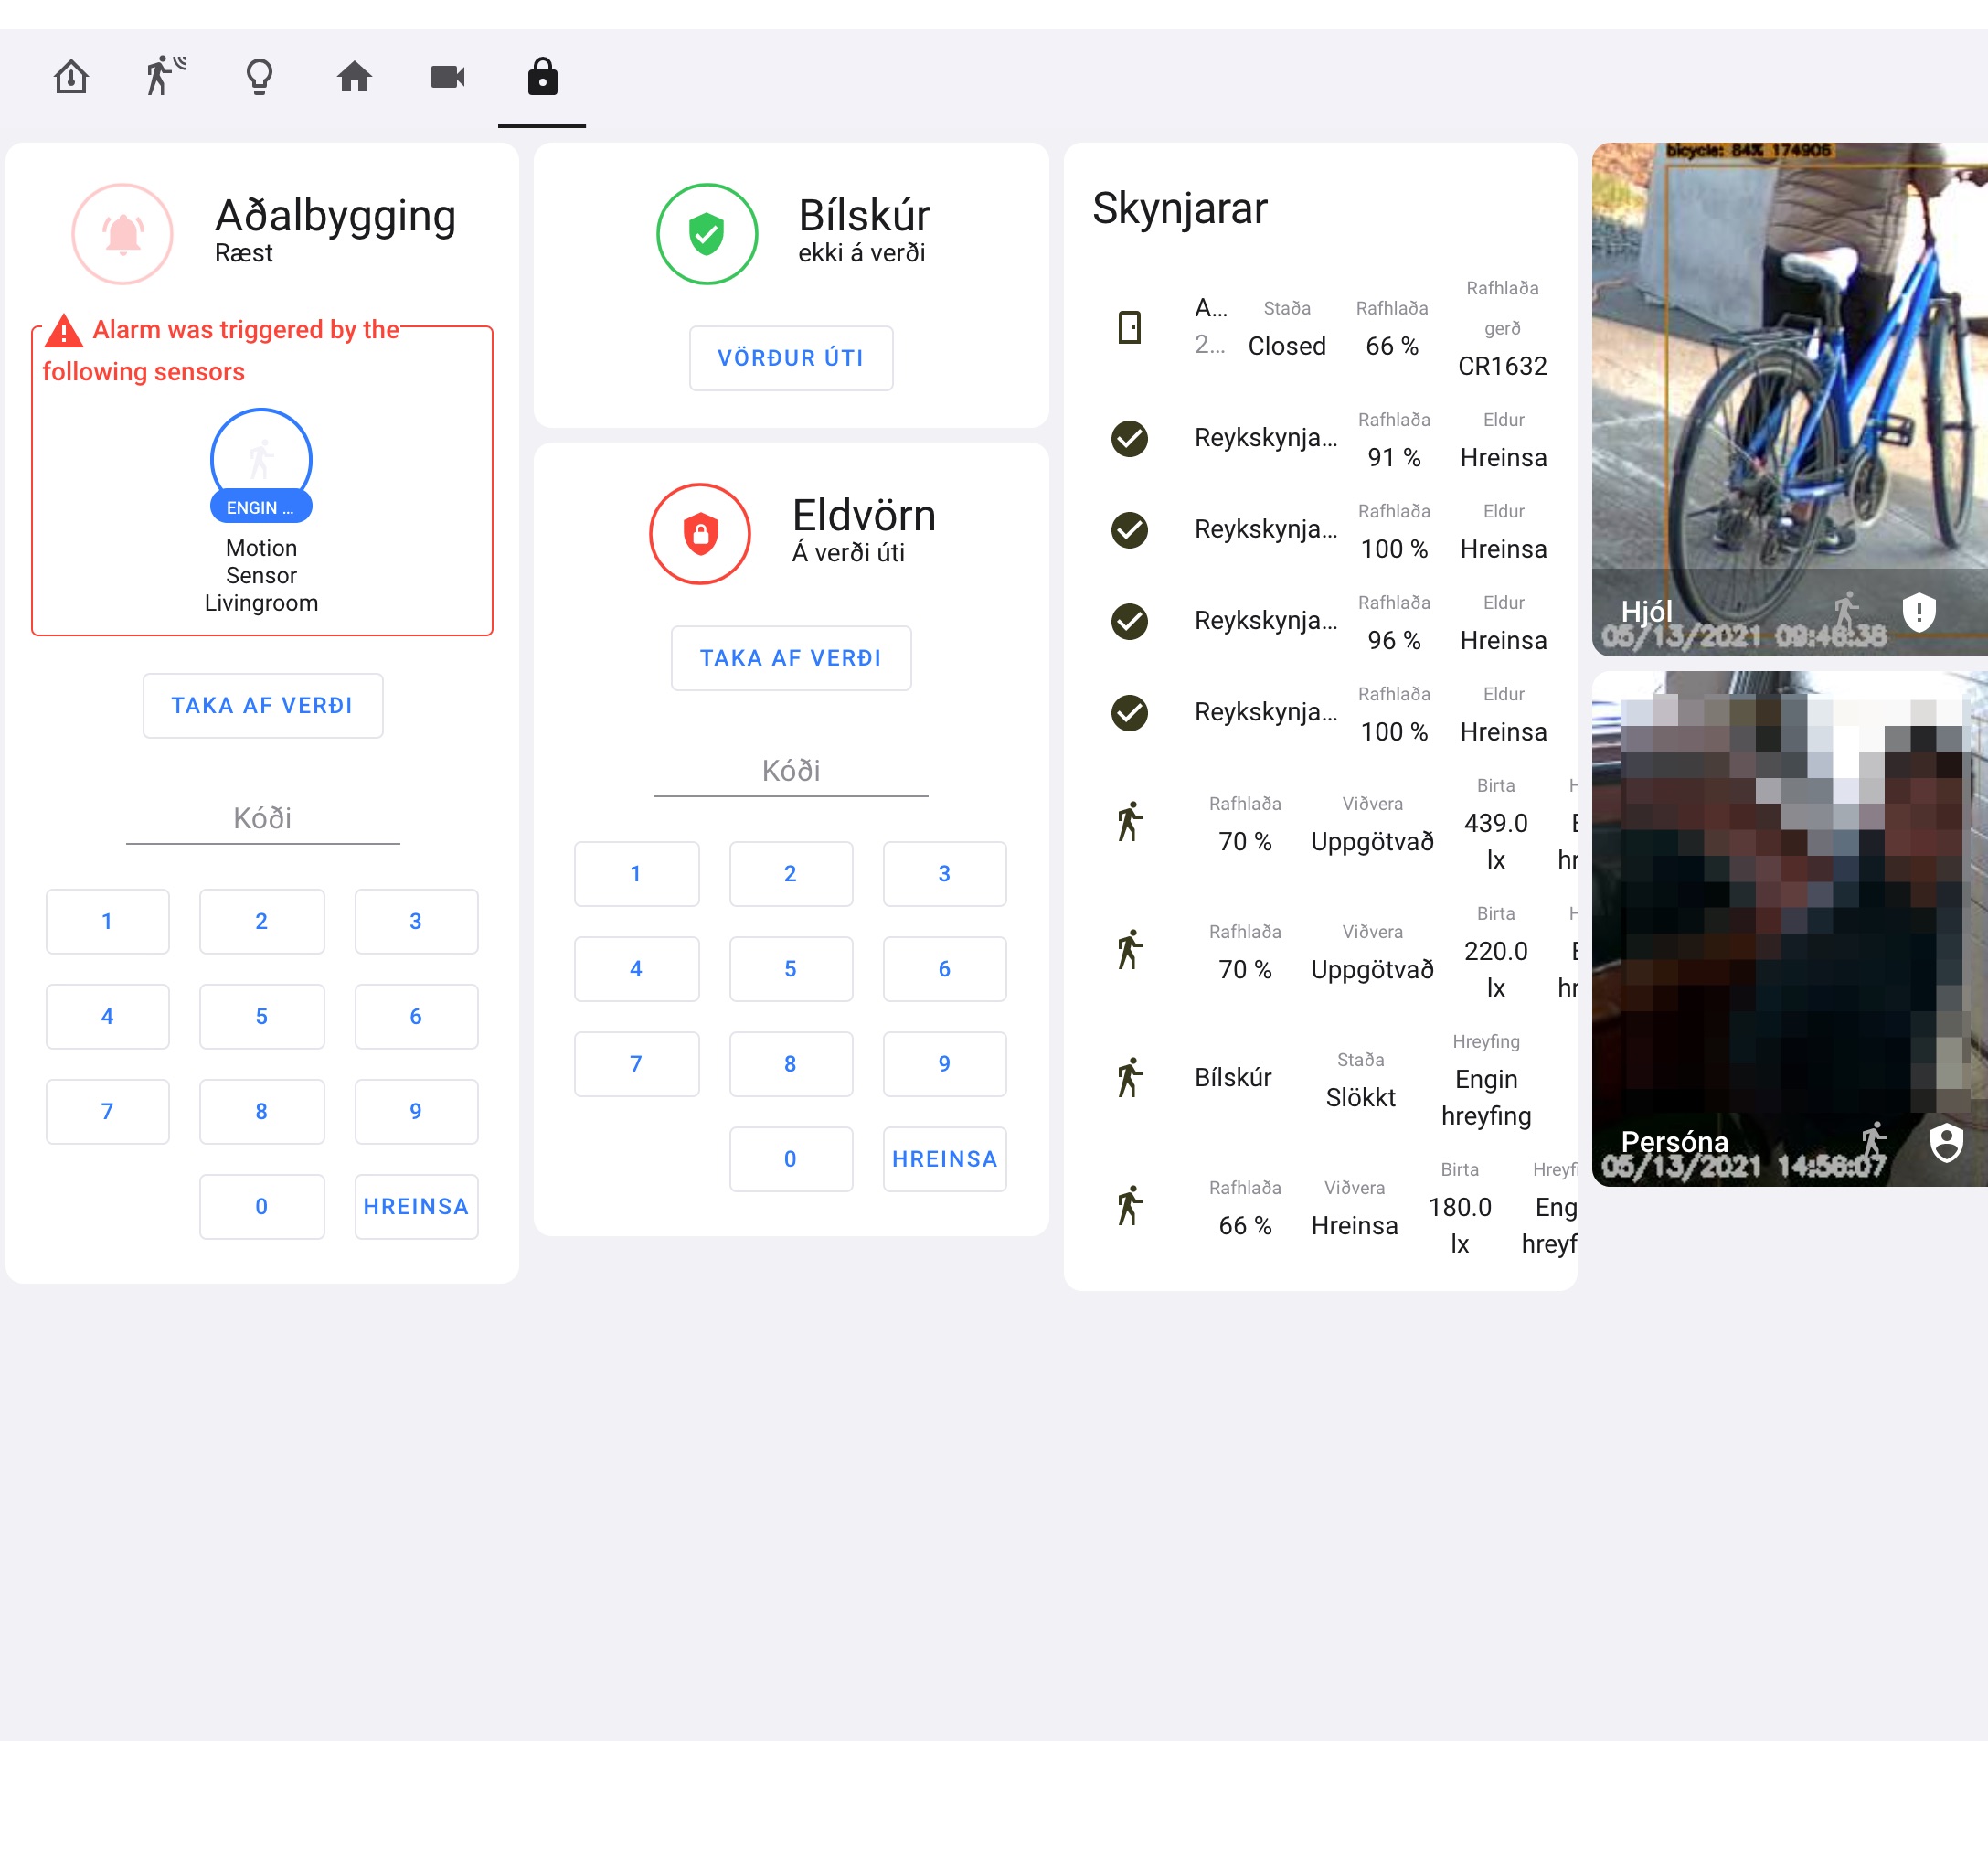Viewport: 1988px width, 1867px height.
Task: Click the Kóði code field under Eldvörn
Action: click(790, 772)
